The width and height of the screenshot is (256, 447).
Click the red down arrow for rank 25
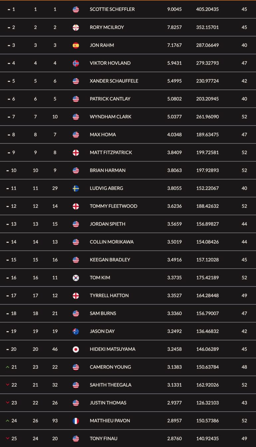click(x=8, y=438)
